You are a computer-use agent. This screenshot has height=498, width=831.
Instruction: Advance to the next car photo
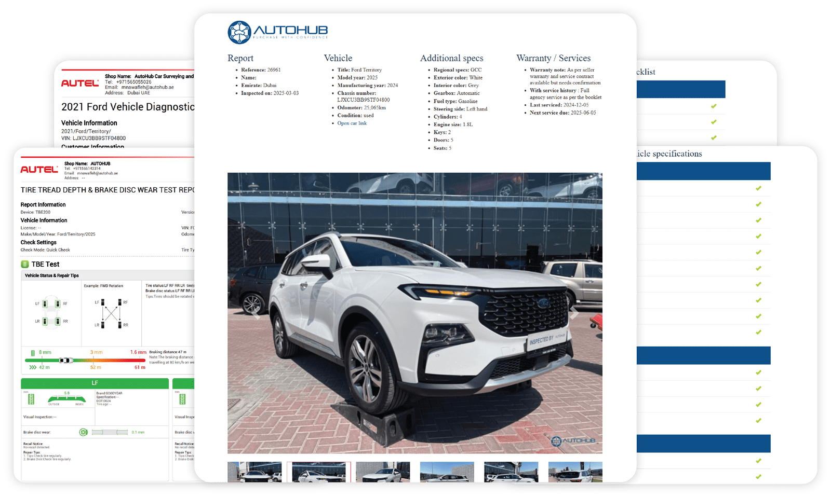click(574, 313)
